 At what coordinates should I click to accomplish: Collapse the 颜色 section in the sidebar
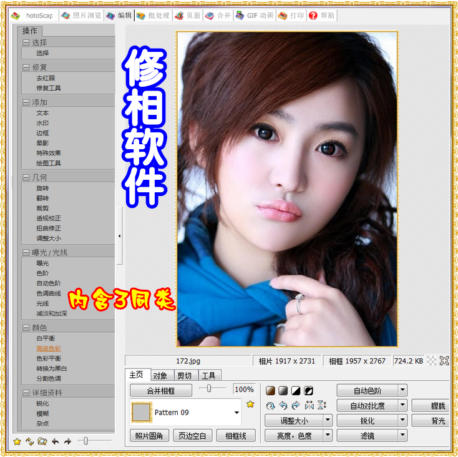(26, 328)
